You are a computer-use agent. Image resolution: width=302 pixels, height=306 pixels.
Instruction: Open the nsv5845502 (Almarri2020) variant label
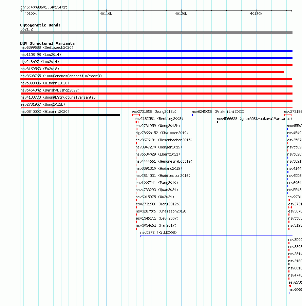pyautogui.click(x=45, y=111)
